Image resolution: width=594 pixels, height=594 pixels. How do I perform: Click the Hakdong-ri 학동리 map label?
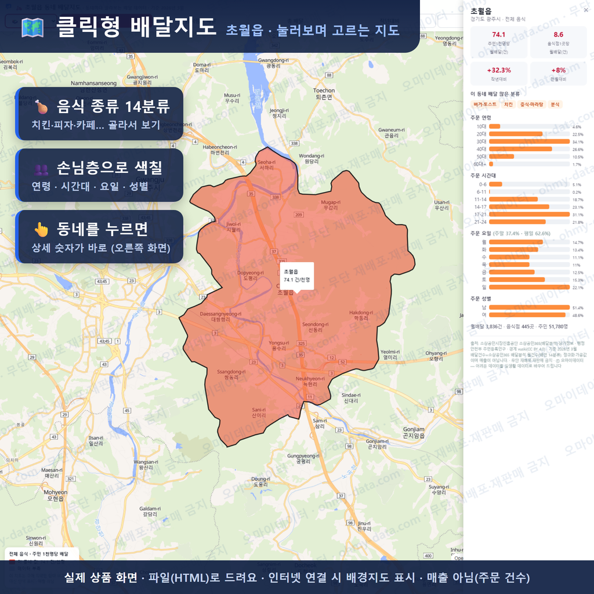pyautogui.click(x=361, y=315)
